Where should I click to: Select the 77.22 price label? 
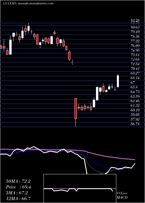[x=135, y=41]
